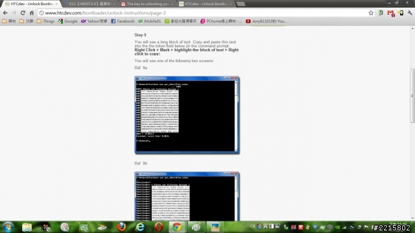Switch to the G11 HBOOT2.0 tab
415x233 pixels.
click(89, 4)
